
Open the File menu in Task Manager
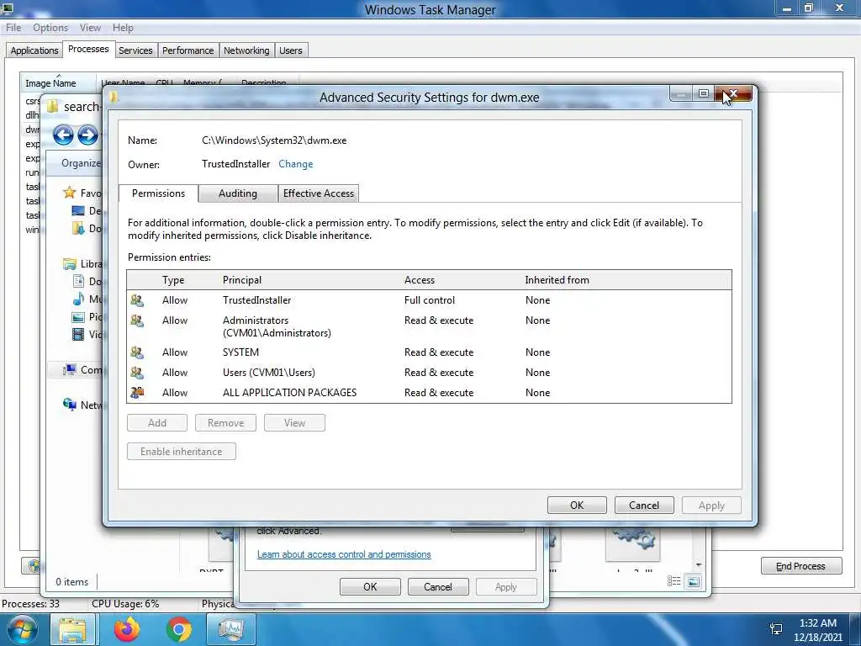click(x=13, y=28)
